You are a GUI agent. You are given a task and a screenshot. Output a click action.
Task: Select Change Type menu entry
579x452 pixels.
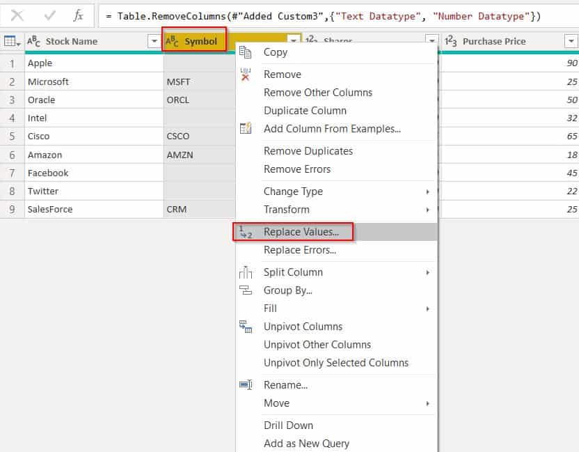click(x=293, y=192)
